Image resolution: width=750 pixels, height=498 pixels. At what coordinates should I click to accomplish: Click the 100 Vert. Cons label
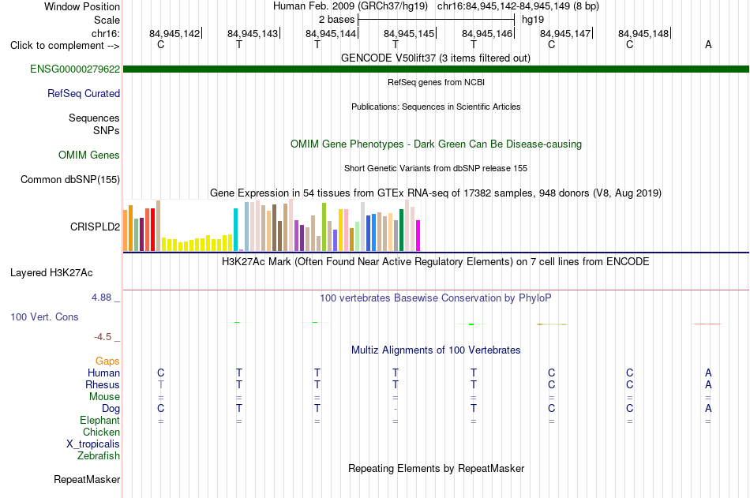coord(44,316)
